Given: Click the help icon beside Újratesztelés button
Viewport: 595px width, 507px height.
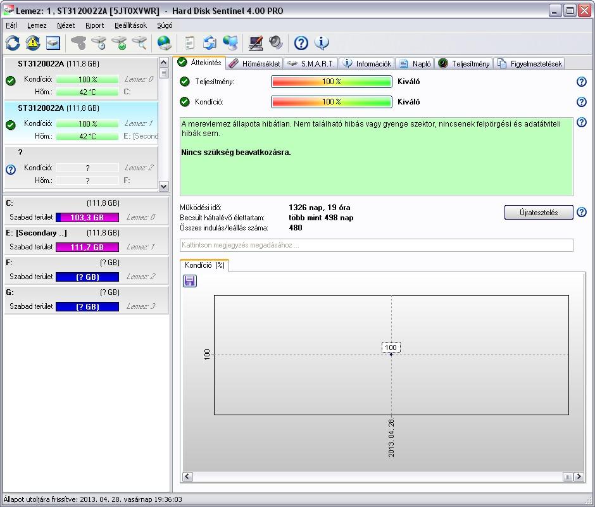Looking at the screenshot, I should point(581,212).
